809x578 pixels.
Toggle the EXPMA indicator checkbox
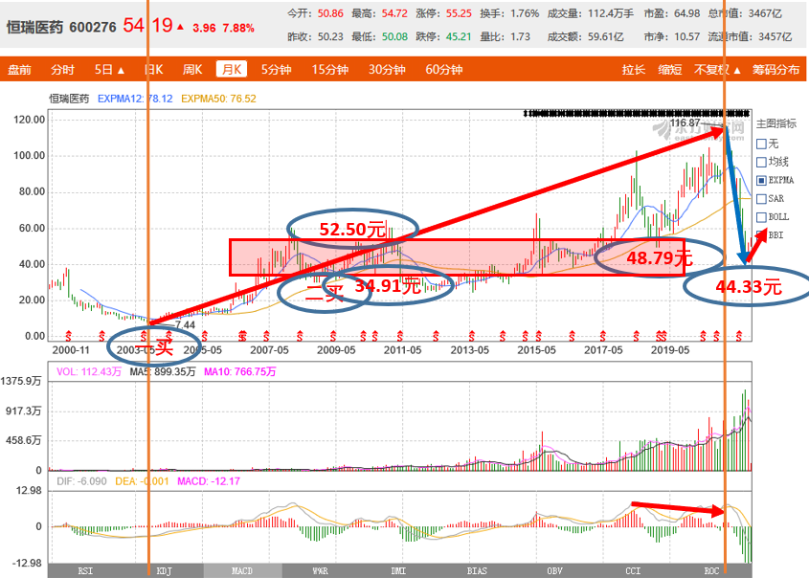[x=761, y=181]
